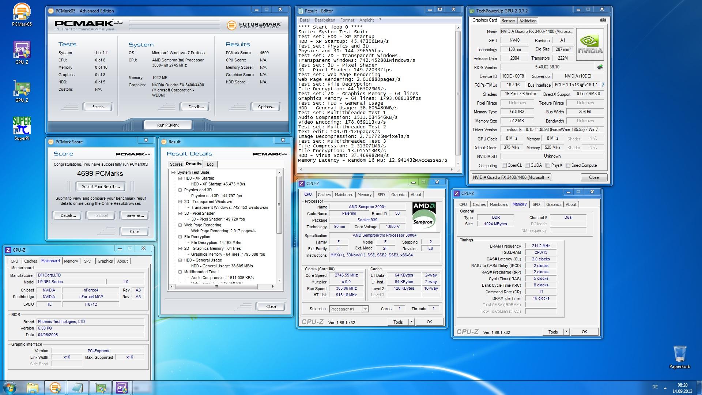Image resolution: width=702 pixels, height=395 pixels.
Task: Collapse the HDD - XP Startup tree node
Action: (x=180, y=178)
